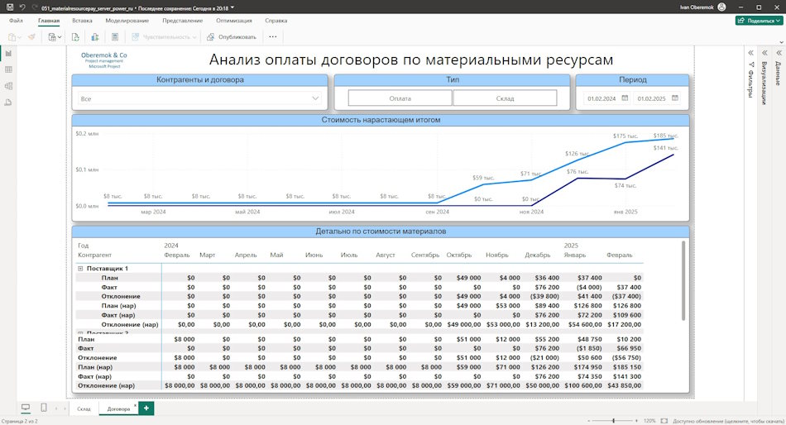Image resolution: width=786 pixels, height=425 pixels.
Task: Click the Oberemok & Co logo image
Action: coord(104,60)
